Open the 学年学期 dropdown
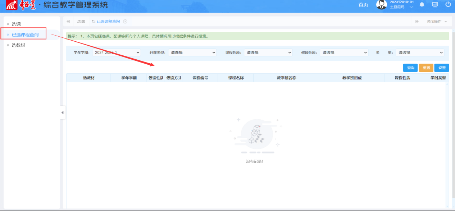This screenshot has height=211, width=455. tap(116, 52)
